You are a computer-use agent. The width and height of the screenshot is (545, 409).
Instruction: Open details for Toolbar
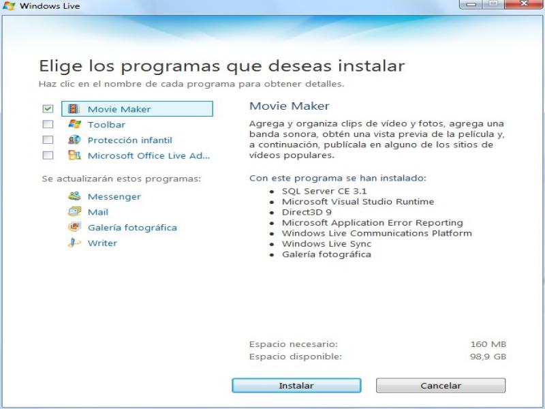click(x=106, y=125)
